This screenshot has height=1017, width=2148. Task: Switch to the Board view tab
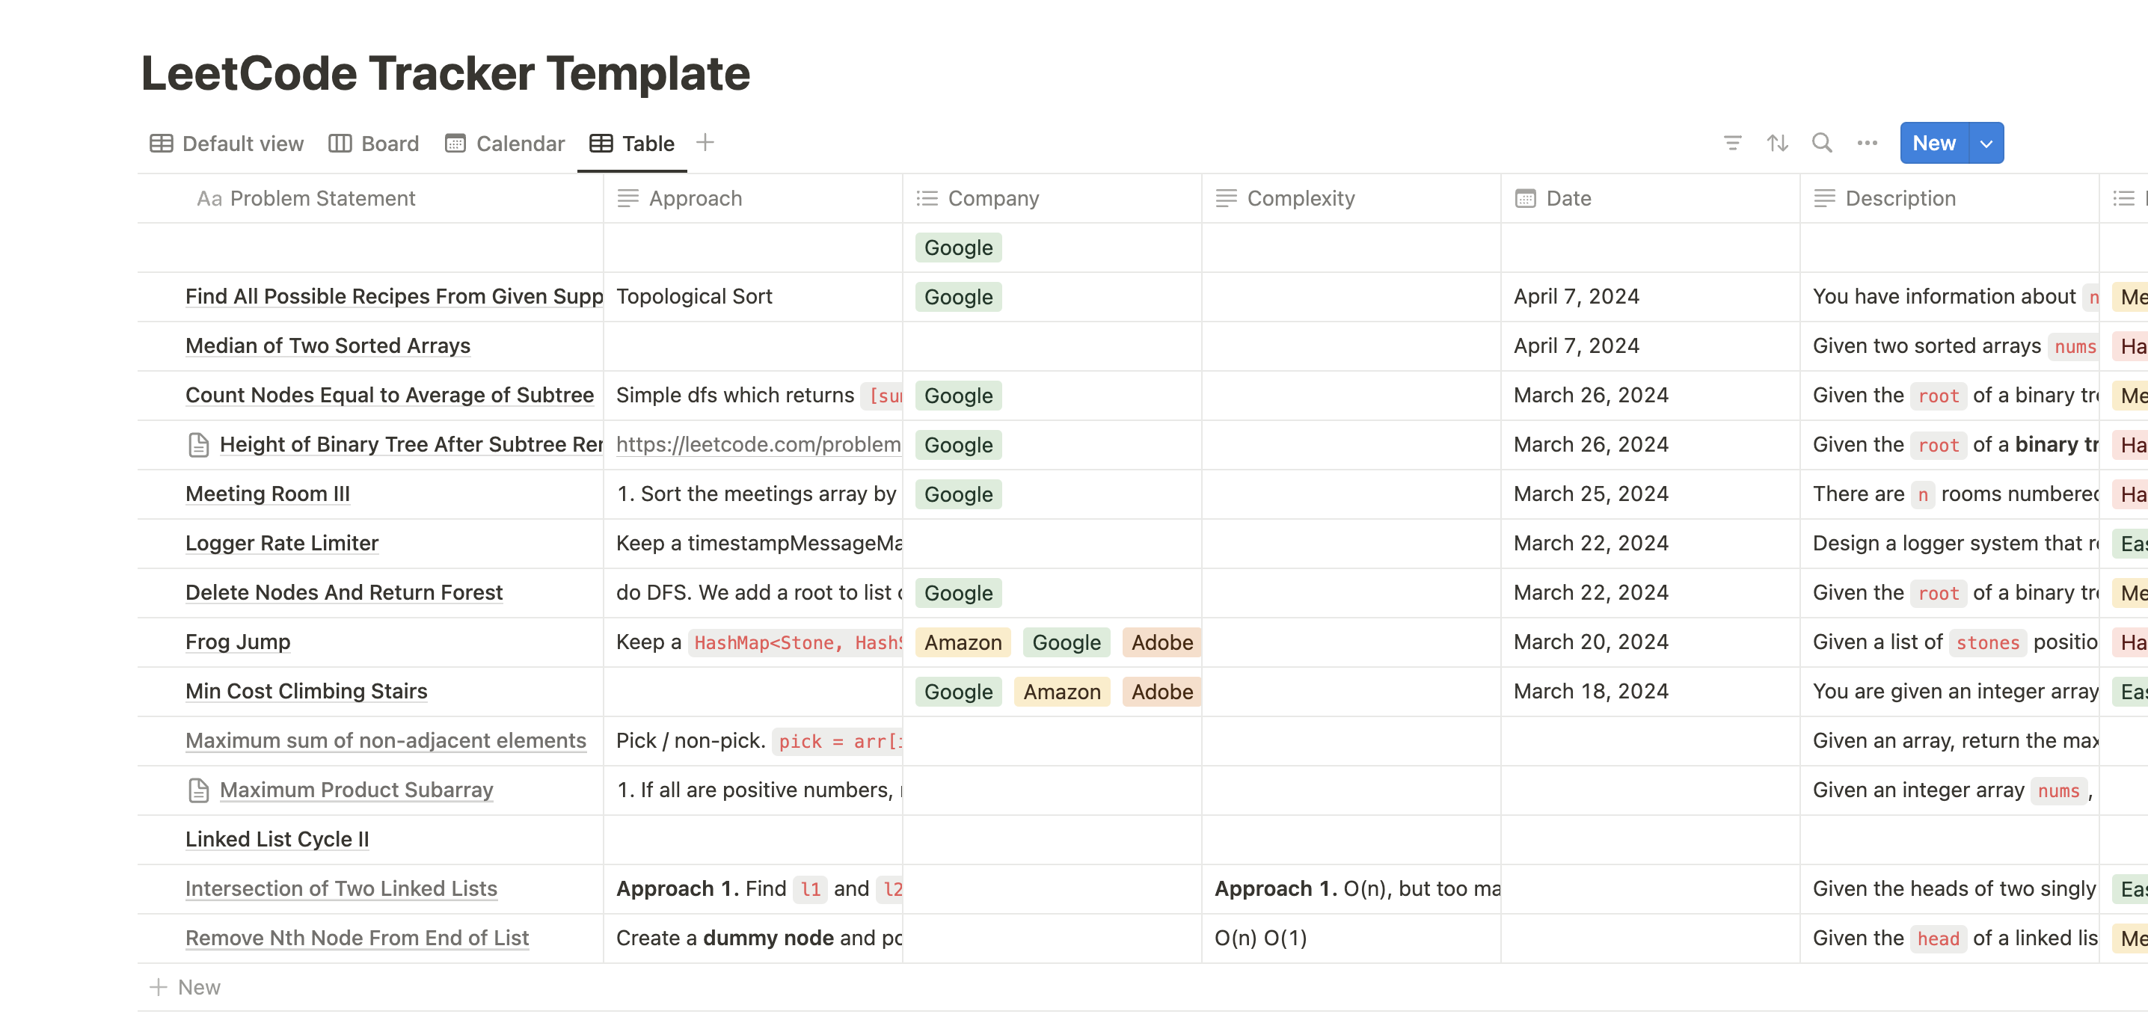click(x=375, y=144)
